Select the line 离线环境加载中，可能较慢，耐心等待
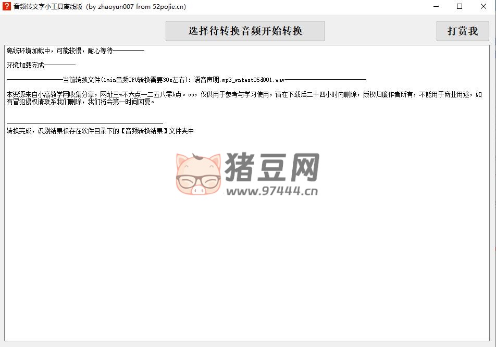 (75, 51)
